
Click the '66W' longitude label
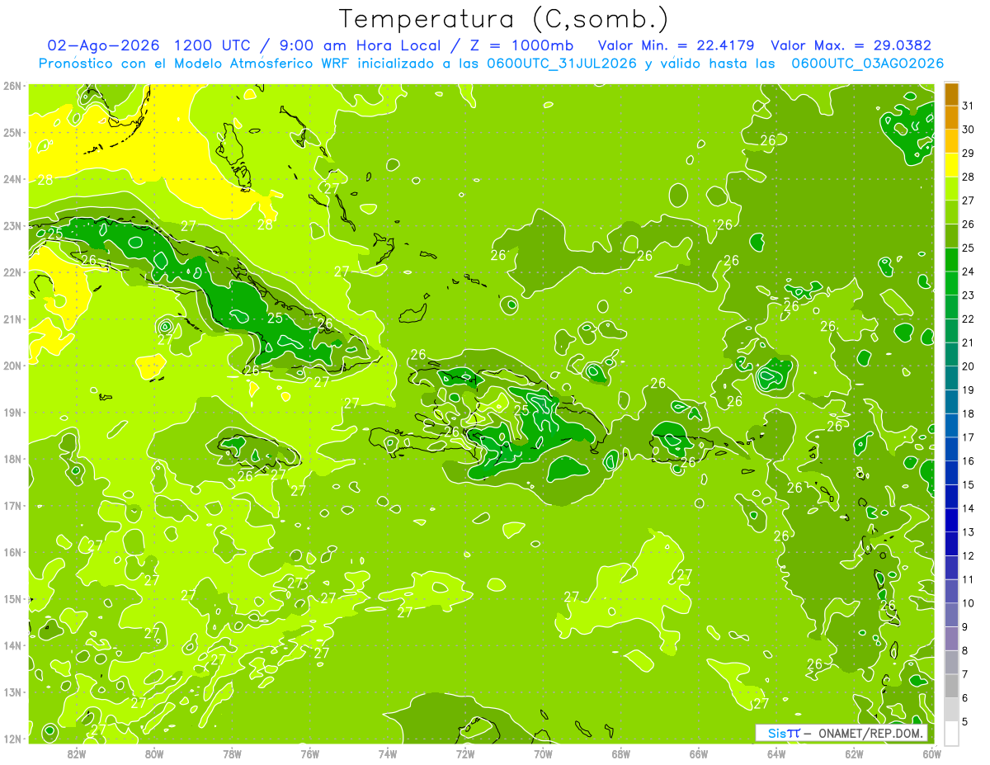coord(699,754)
